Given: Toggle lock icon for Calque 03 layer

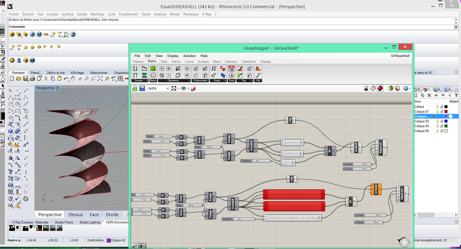Looking at the screenshot, I should [442, 121].
